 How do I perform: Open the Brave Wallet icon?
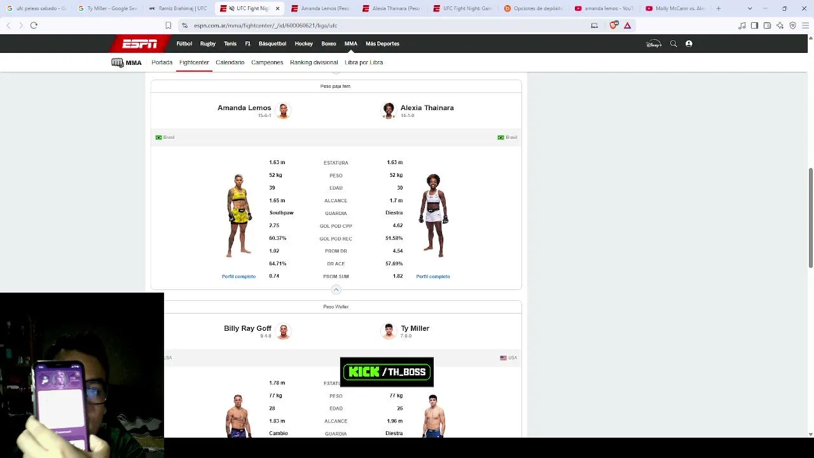[x=768, y=25]
